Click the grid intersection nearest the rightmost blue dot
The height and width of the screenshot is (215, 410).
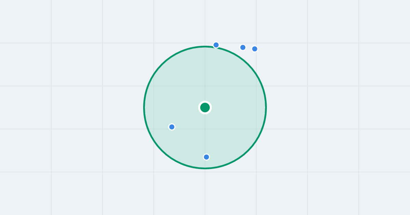(256, 43)
